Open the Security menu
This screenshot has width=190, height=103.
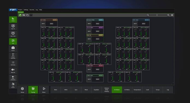[x=32, y=10]
